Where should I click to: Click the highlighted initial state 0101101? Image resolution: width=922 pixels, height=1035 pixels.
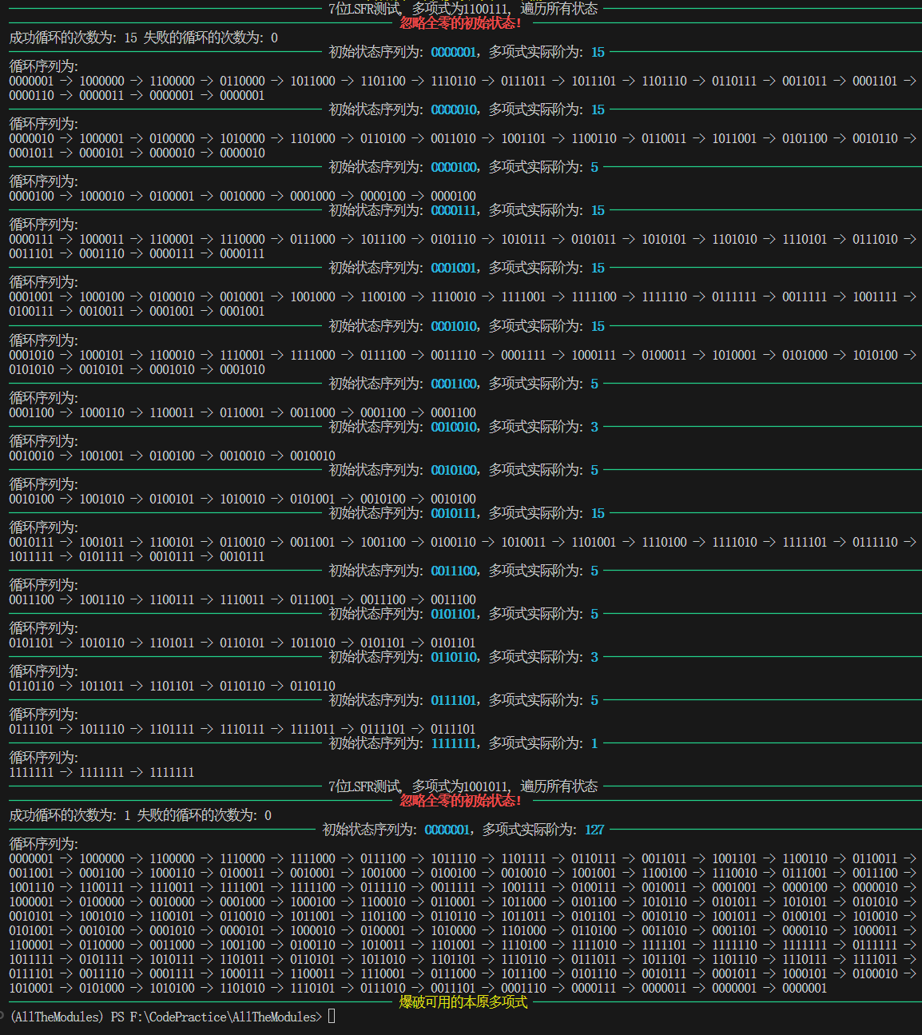[x=454, y=614]
